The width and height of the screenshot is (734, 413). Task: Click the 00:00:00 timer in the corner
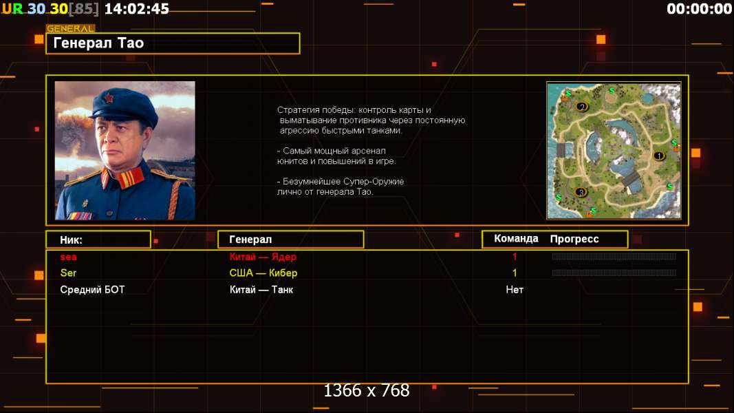click(x=699, y=8)
